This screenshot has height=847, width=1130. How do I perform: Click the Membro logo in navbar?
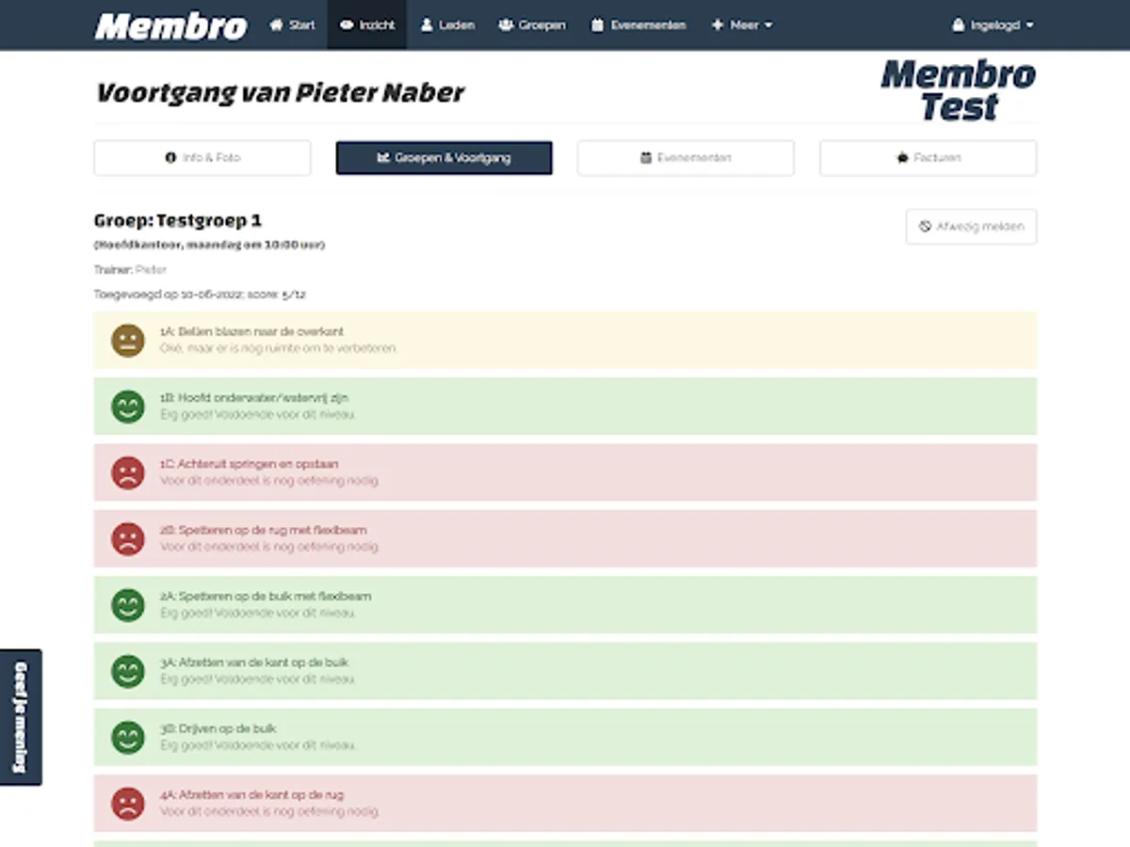point(171,25)
